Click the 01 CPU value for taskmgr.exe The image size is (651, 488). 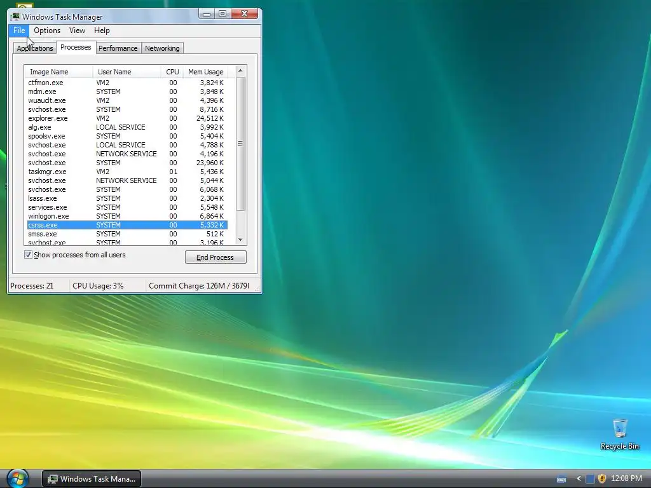173,172
